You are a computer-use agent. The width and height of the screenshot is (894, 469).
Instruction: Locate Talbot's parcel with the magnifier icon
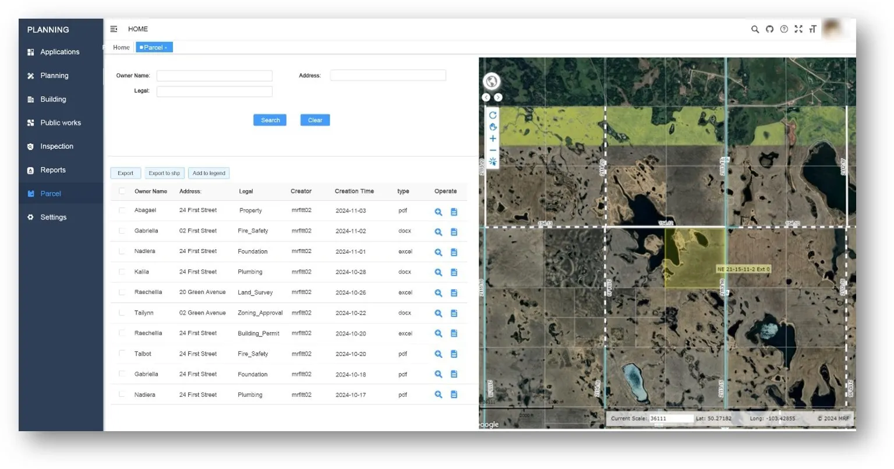(439, 354)
